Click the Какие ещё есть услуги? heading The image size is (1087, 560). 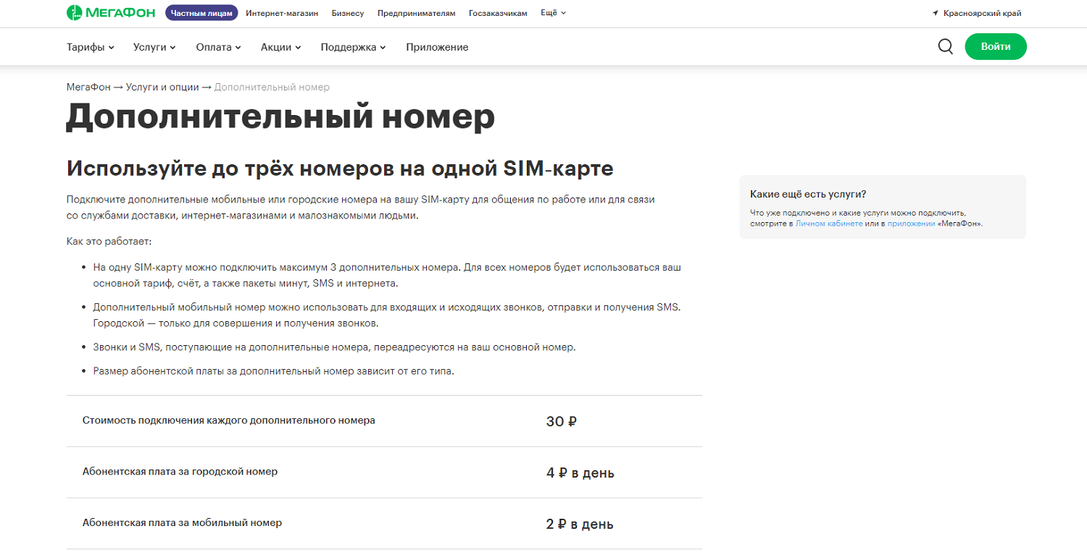tap(808, 195)
